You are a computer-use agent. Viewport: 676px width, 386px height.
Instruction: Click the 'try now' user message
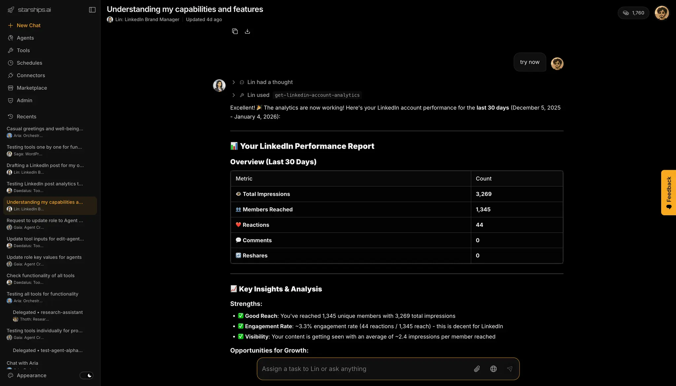530,62
